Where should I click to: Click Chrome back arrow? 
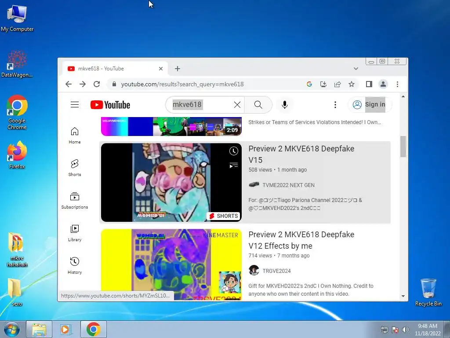click(x=68, y=84)
